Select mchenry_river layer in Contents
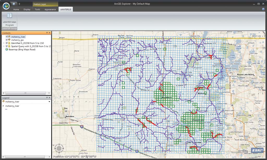This screenshot has width=267, height=160. pos(18,37)
